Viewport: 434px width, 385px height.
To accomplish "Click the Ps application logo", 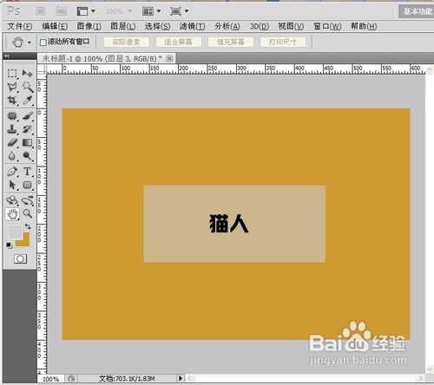I will pos(13,11).
